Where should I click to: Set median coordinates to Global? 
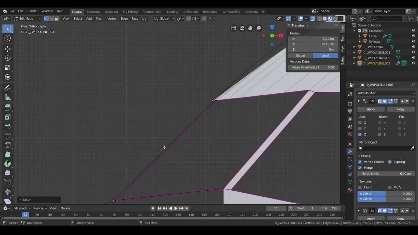click(x=300, y=55)
